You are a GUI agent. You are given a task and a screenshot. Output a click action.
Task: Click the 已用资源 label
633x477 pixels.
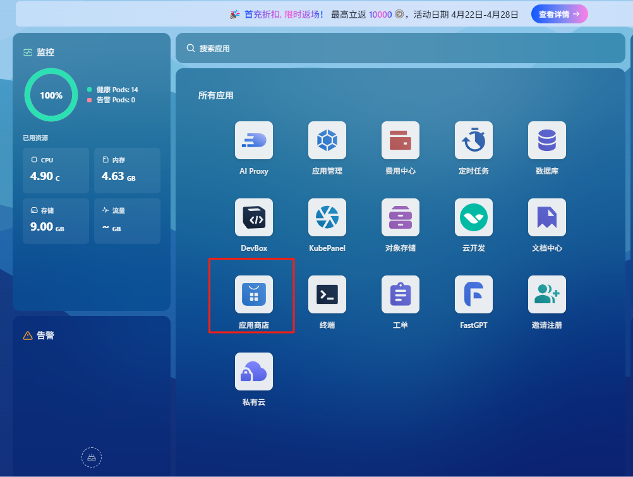coord(35,138)
